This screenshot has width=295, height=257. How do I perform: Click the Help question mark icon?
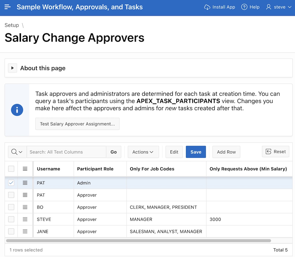[x=244, y=7]
